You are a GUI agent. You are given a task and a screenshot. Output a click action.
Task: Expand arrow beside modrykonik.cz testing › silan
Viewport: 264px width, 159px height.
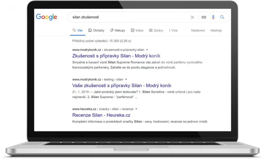(x=126, y=79)
